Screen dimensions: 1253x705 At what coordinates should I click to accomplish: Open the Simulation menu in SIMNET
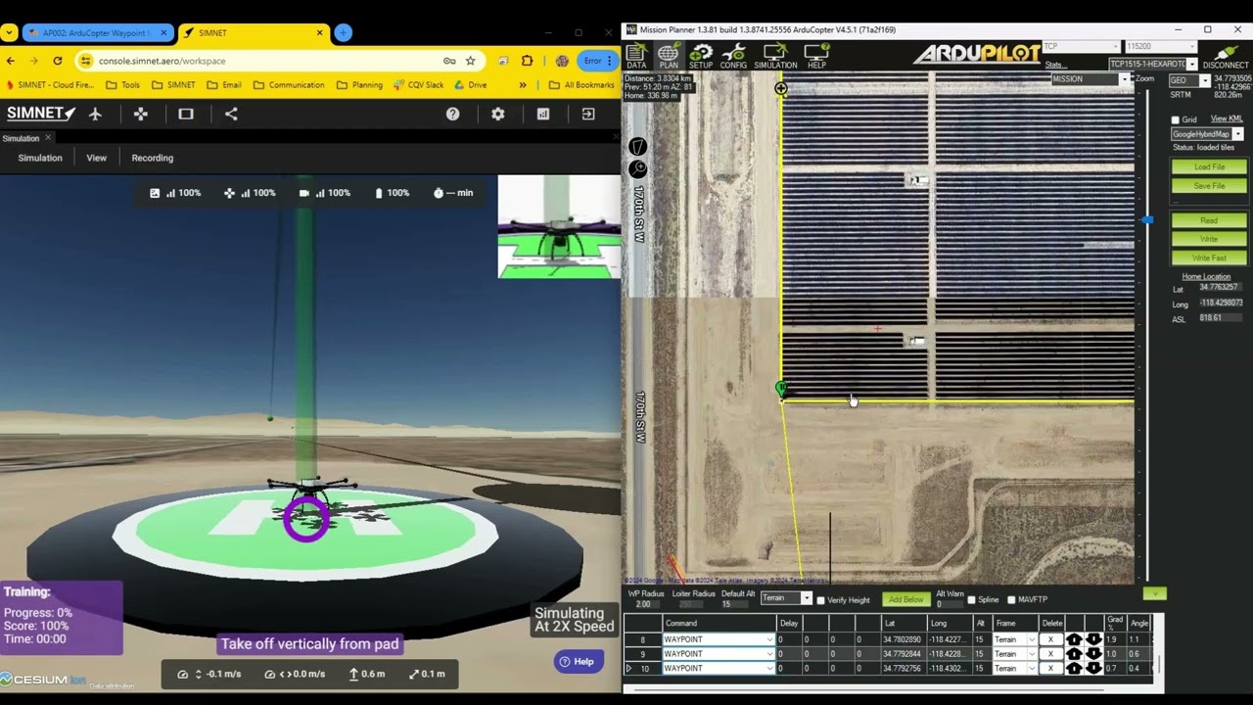[40, 158]
